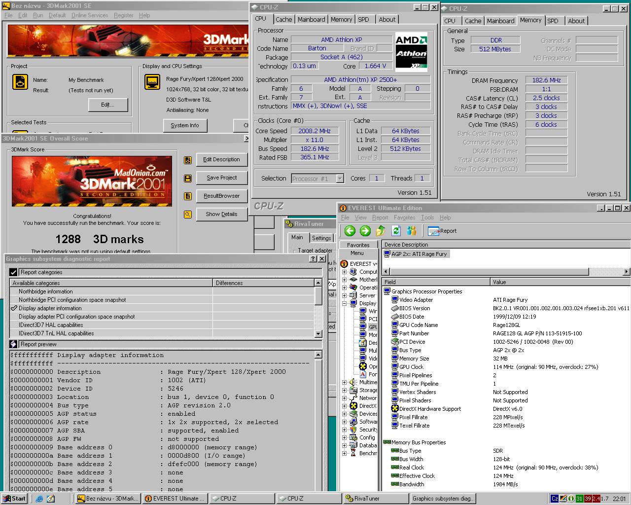Image resolution: width=631 pixels, height=505 pixels.
Task: Click the Save Project button
Action: pyautogui.click(x=221, y=178)
